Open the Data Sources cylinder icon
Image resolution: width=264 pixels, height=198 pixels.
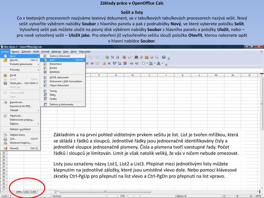(152, 57)
